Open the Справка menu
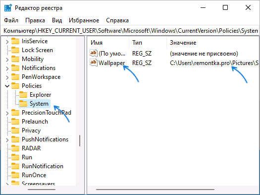 (117, 20)
